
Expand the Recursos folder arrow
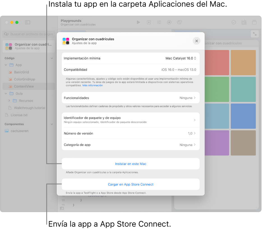click(x=9, y=101)
